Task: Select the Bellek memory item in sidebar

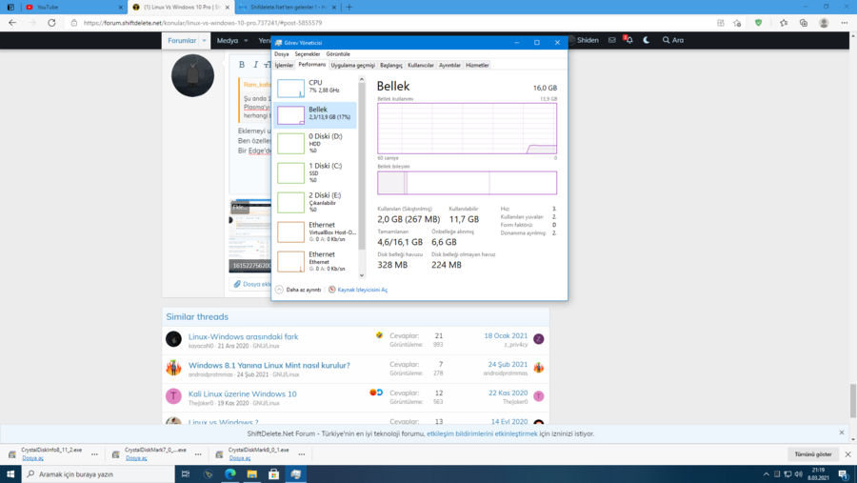Action: [x=315, y=115]
